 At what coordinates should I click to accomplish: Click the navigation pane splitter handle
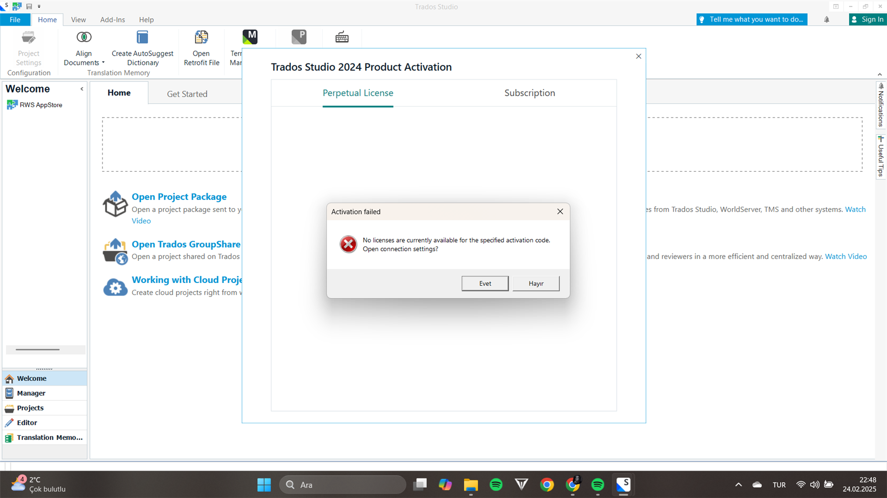pyautogui.click(x=44, y=369)
